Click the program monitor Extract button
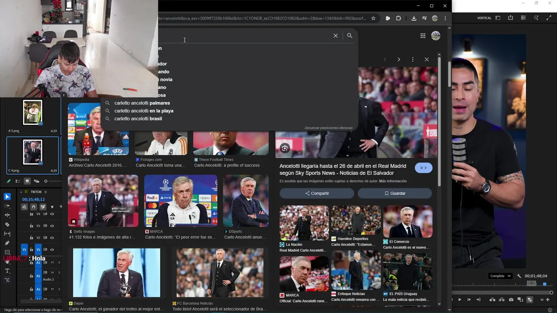The height and width of the screenshot is (313, 557). pos(501,300)
